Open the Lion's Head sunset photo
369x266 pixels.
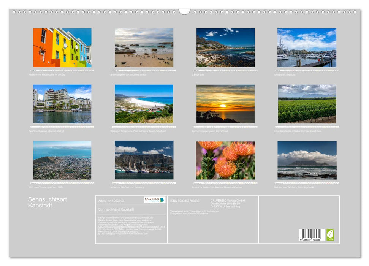tap(225, 104)
